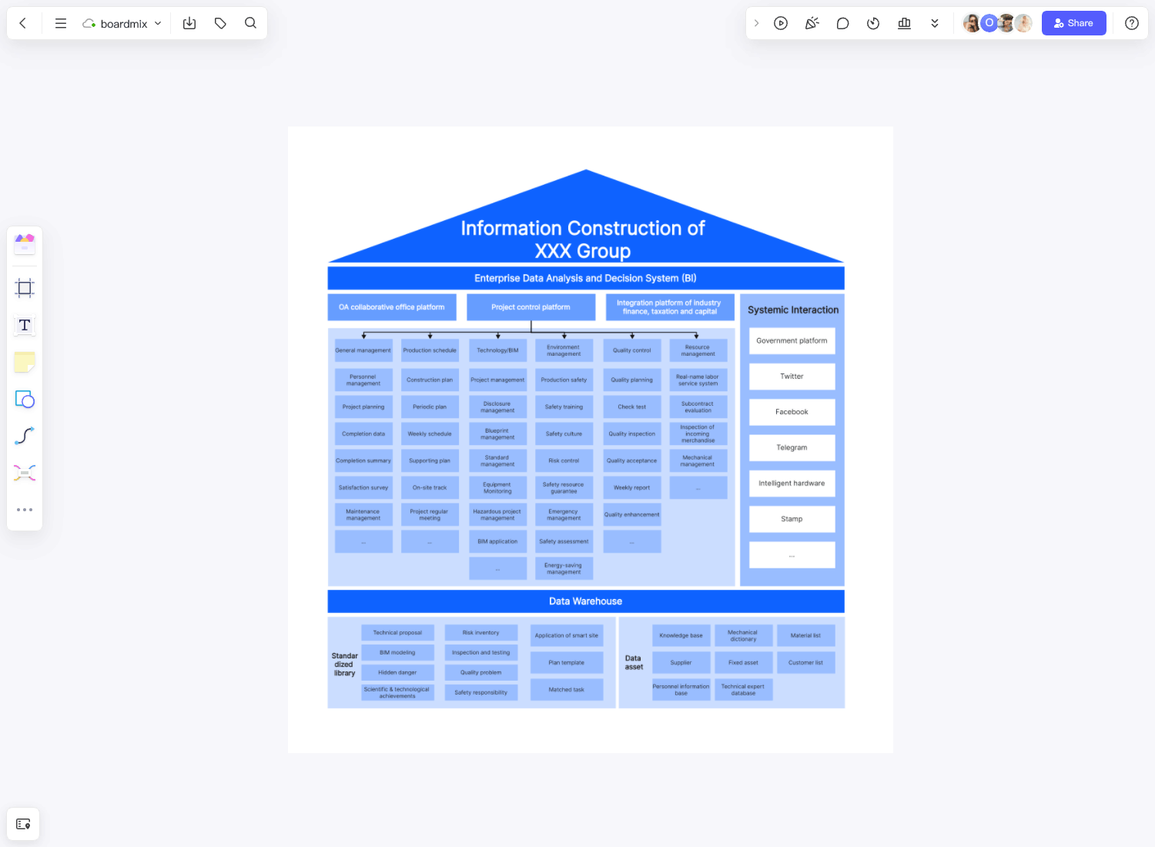The width and height of the screenshot is (1155, 847).
Task: Click the Share button
Action: (x=1074, y=23)
